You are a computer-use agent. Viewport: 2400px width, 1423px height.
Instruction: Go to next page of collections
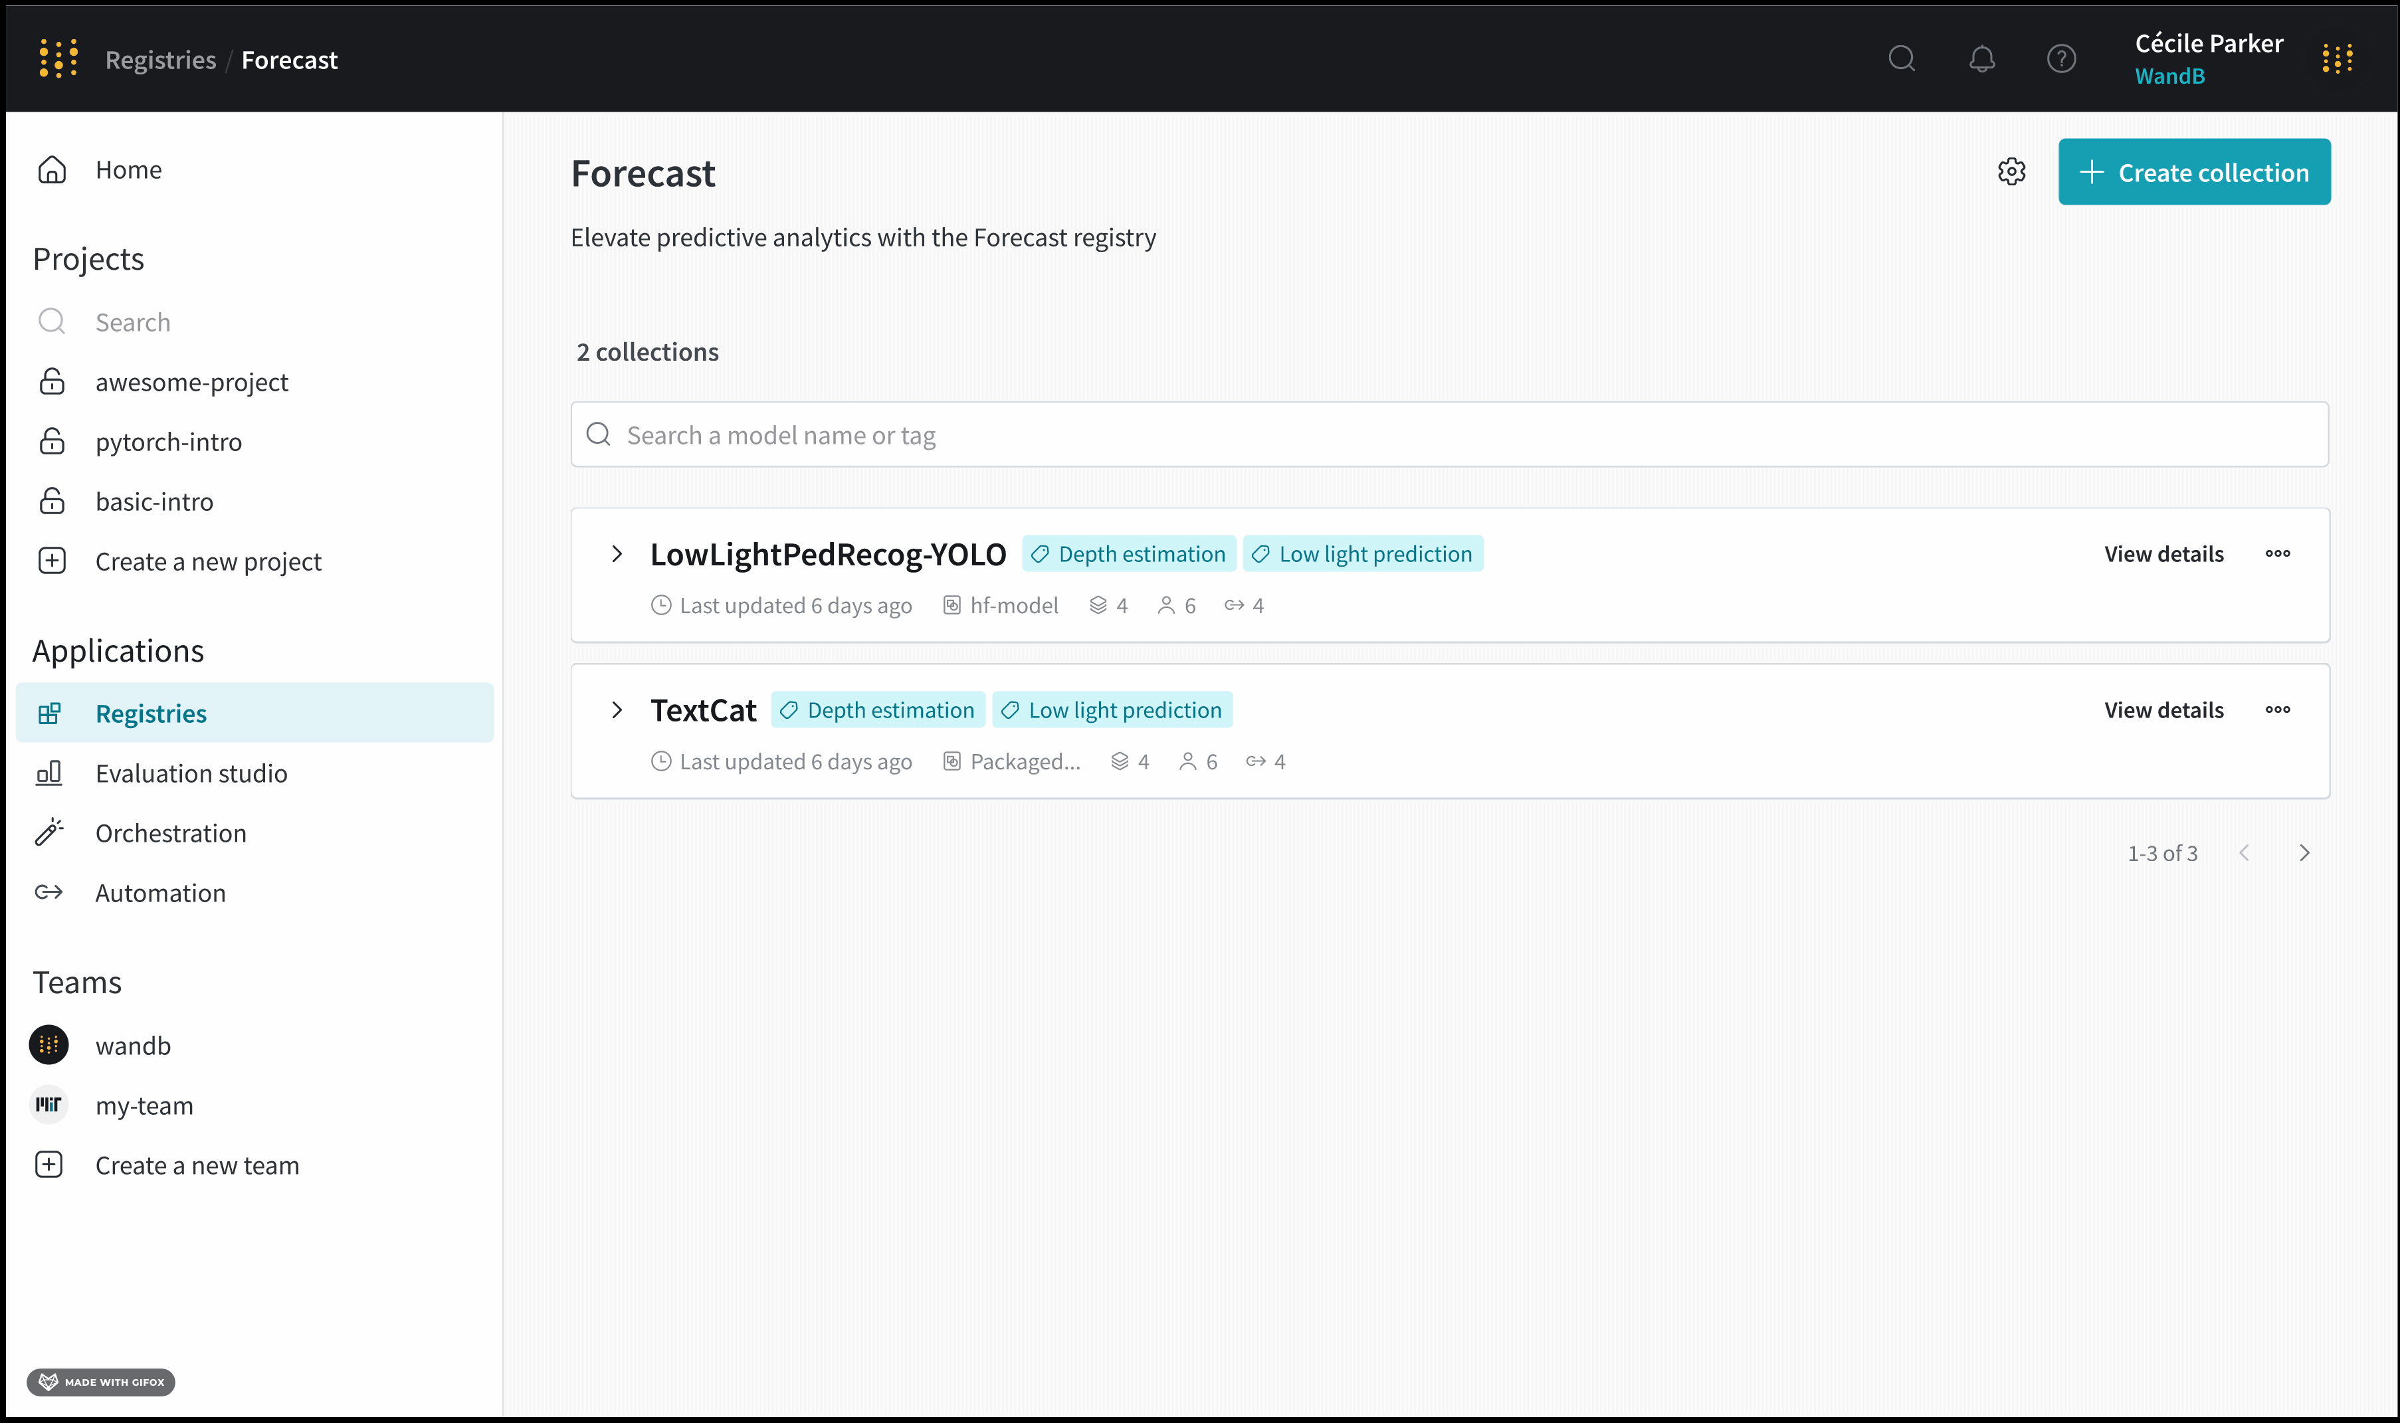coord(2304,852)
